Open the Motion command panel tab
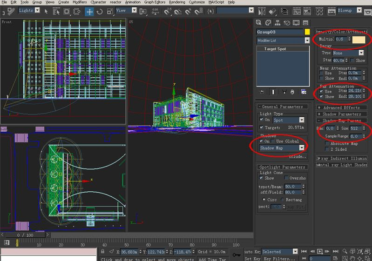 click(287, 23)
